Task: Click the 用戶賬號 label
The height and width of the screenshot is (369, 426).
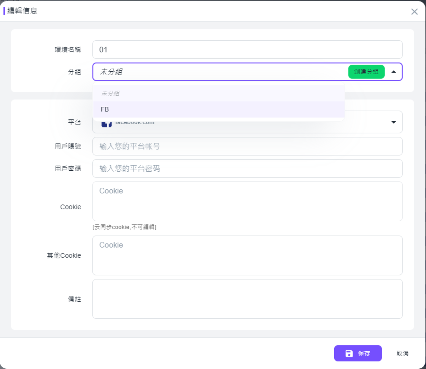Action: tap(68, 146)
